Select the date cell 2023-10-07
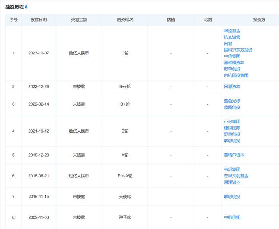 tap(39, 53)
